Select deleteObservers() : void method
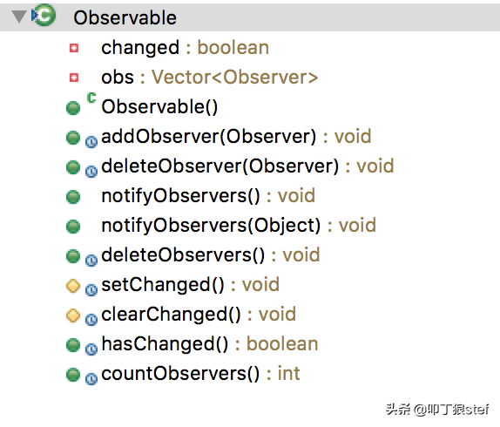This screenshot has height=427, width=500. tap(211, 255)
